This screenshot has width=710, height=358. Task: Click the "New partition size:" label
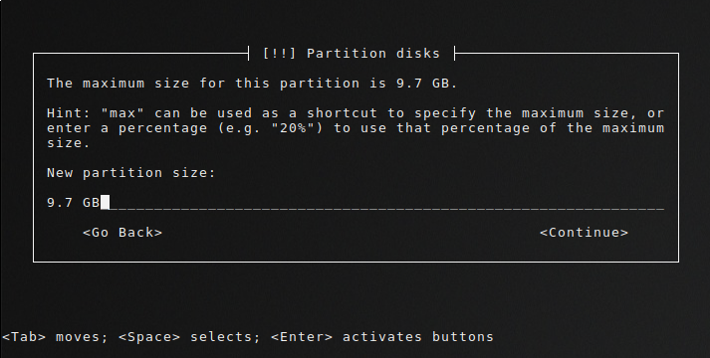click(131, 173)
